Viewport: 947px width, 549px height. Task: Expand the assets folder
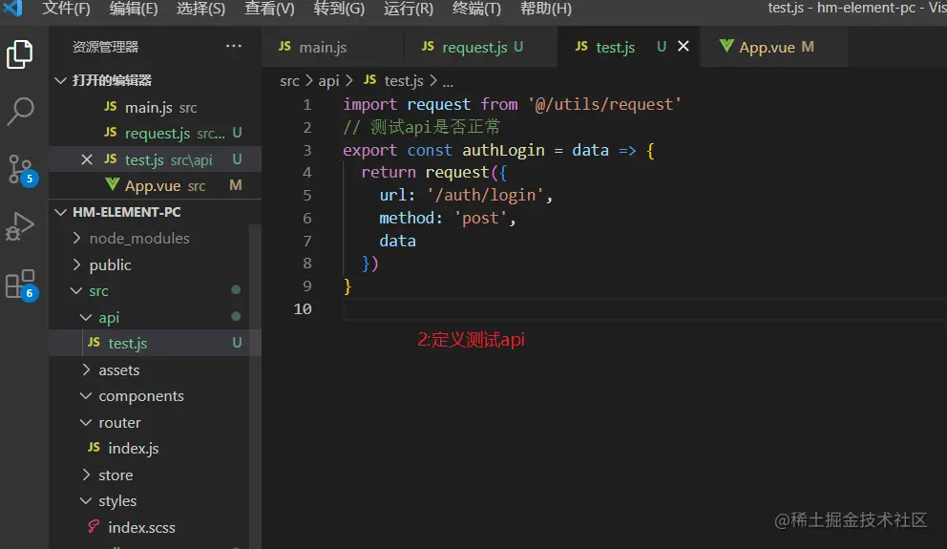coord(150,370)
